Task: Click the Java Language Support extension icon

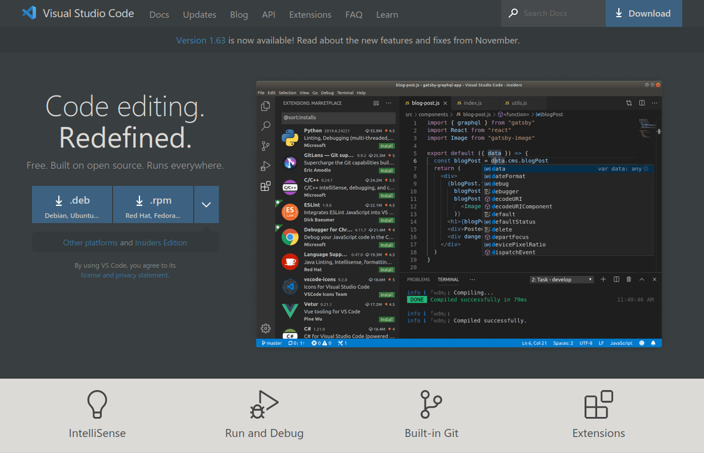Action: [290, 261]
